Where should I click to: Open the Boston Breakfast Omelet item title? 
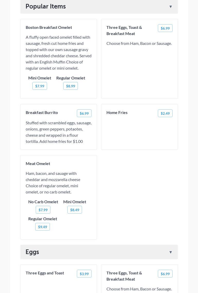(x=49, y=27)
